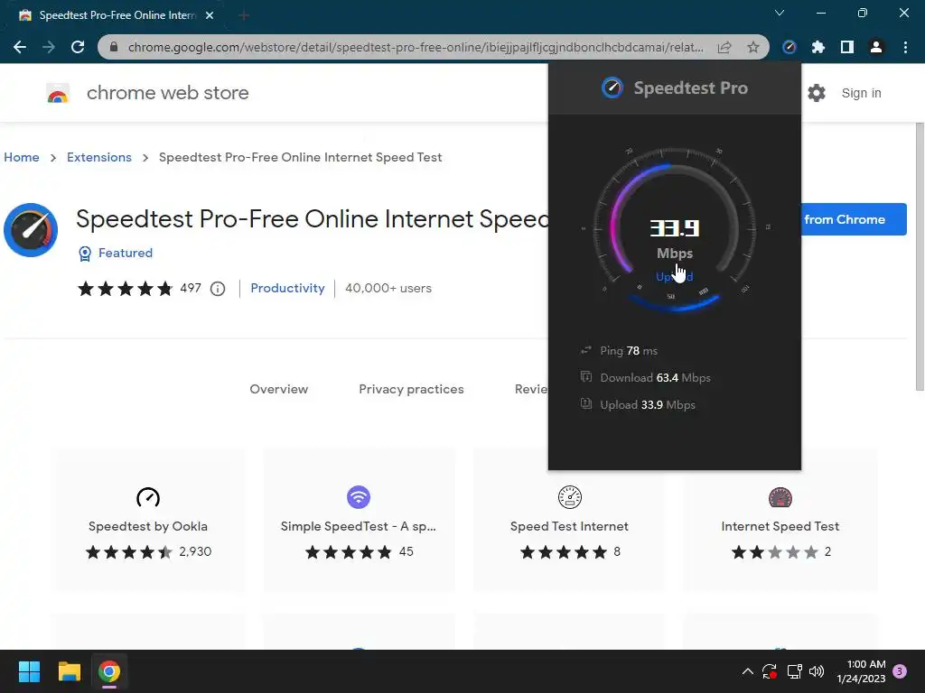Viewport: 925px width, 693px height.
Task: Click the rating info circle icon
Action: click(218, 289)
